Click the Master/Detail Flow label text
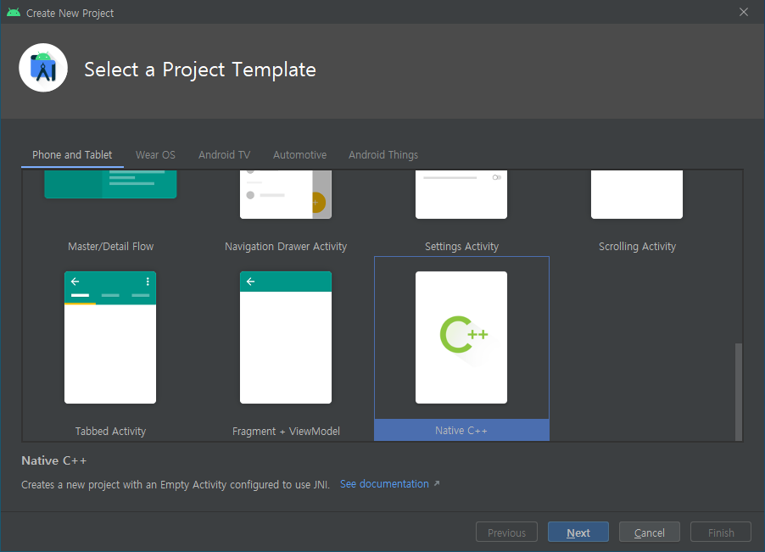765x552 pixels. point(111,246)
